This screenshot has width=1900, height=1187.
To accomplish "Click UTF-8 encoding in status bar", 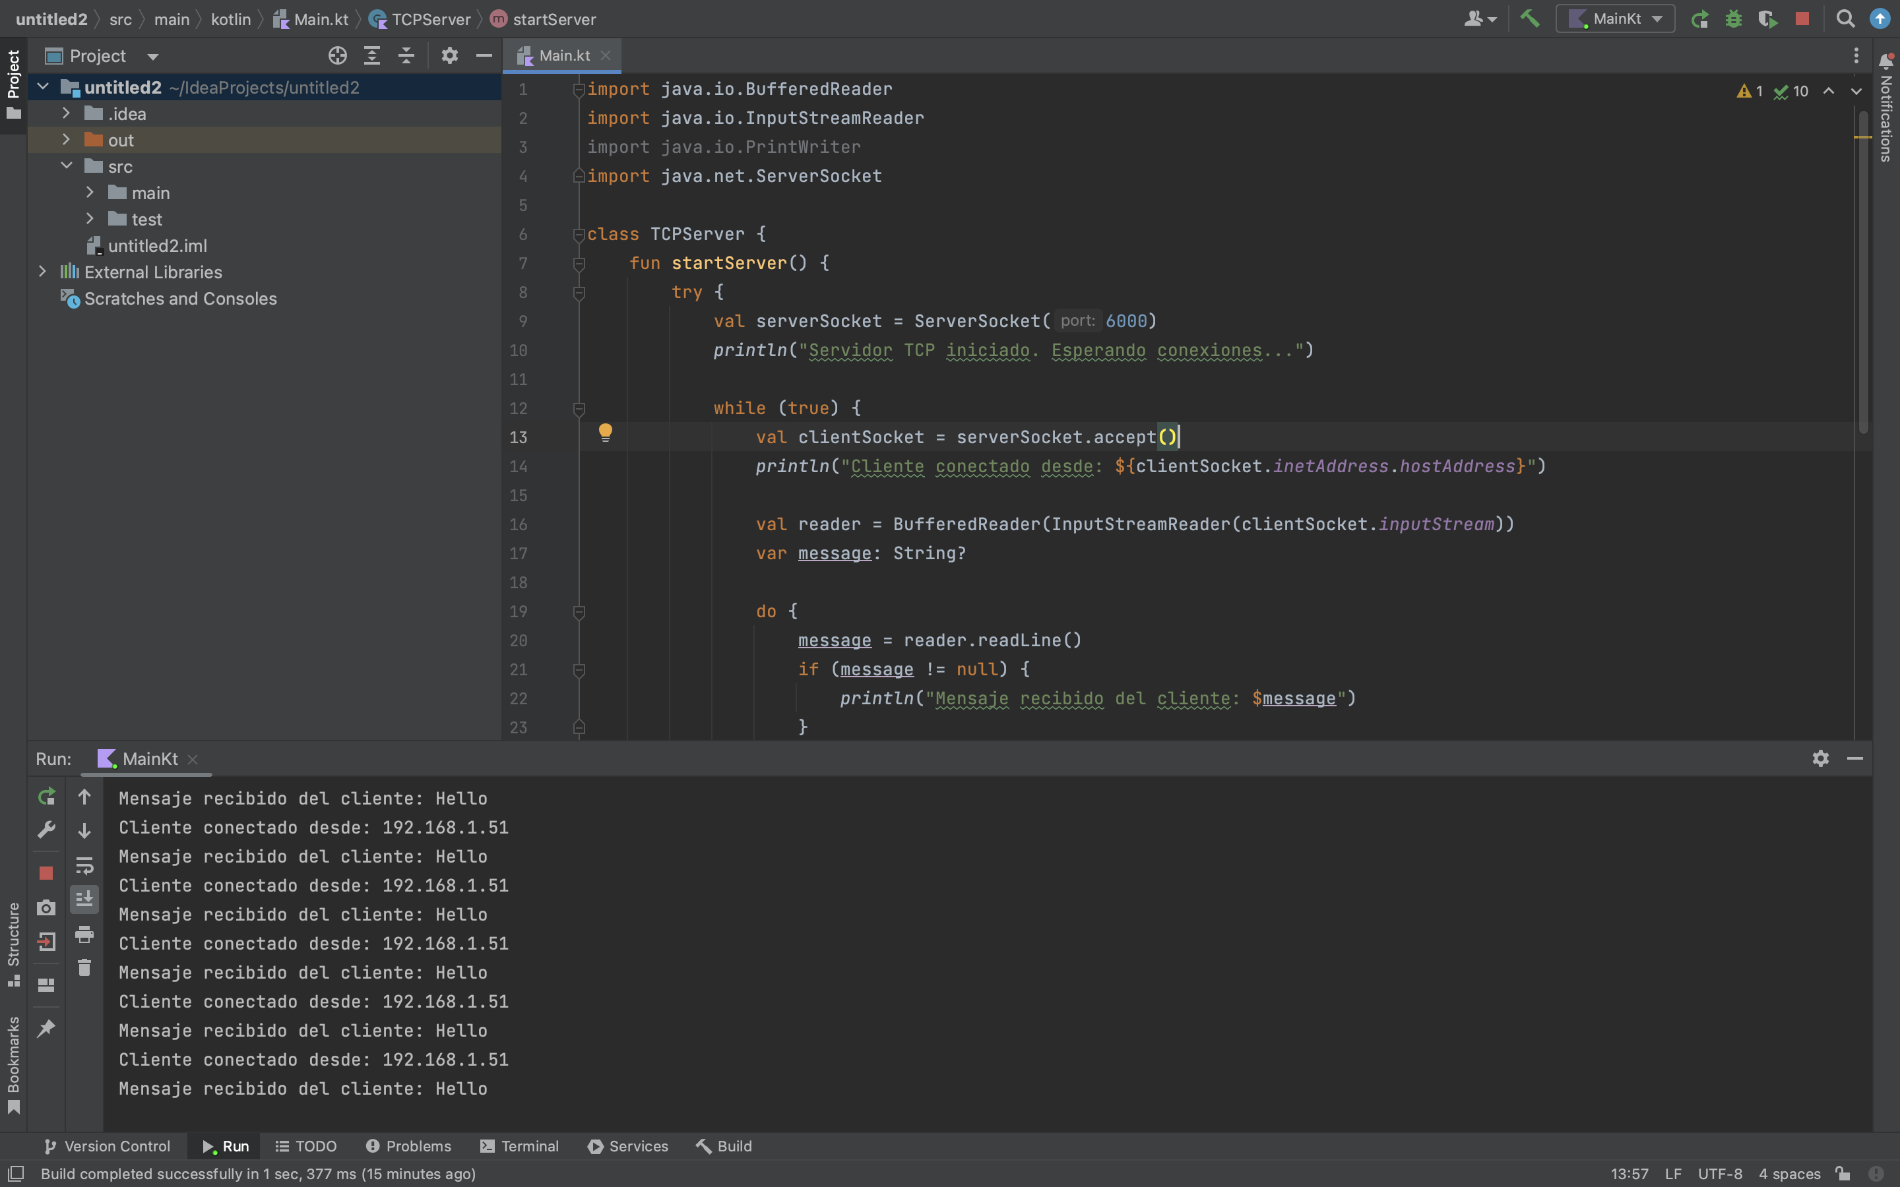I will [1719, 1174].
